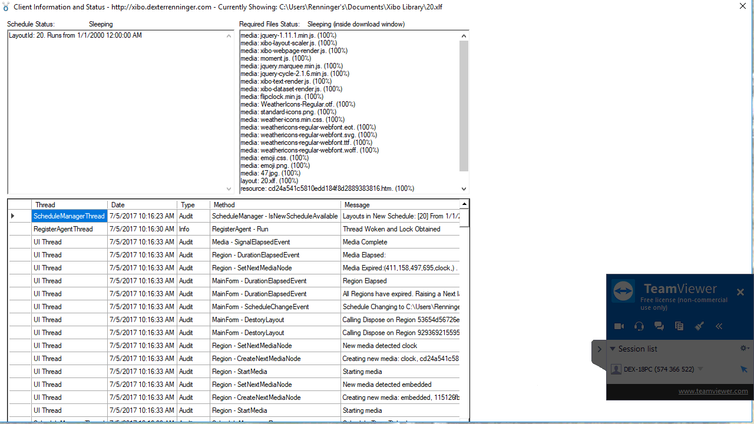Click scroll down arrow in Schedule Status box
Screen dimensions: 754x424
pyautogui.click(x=229, y=189)
